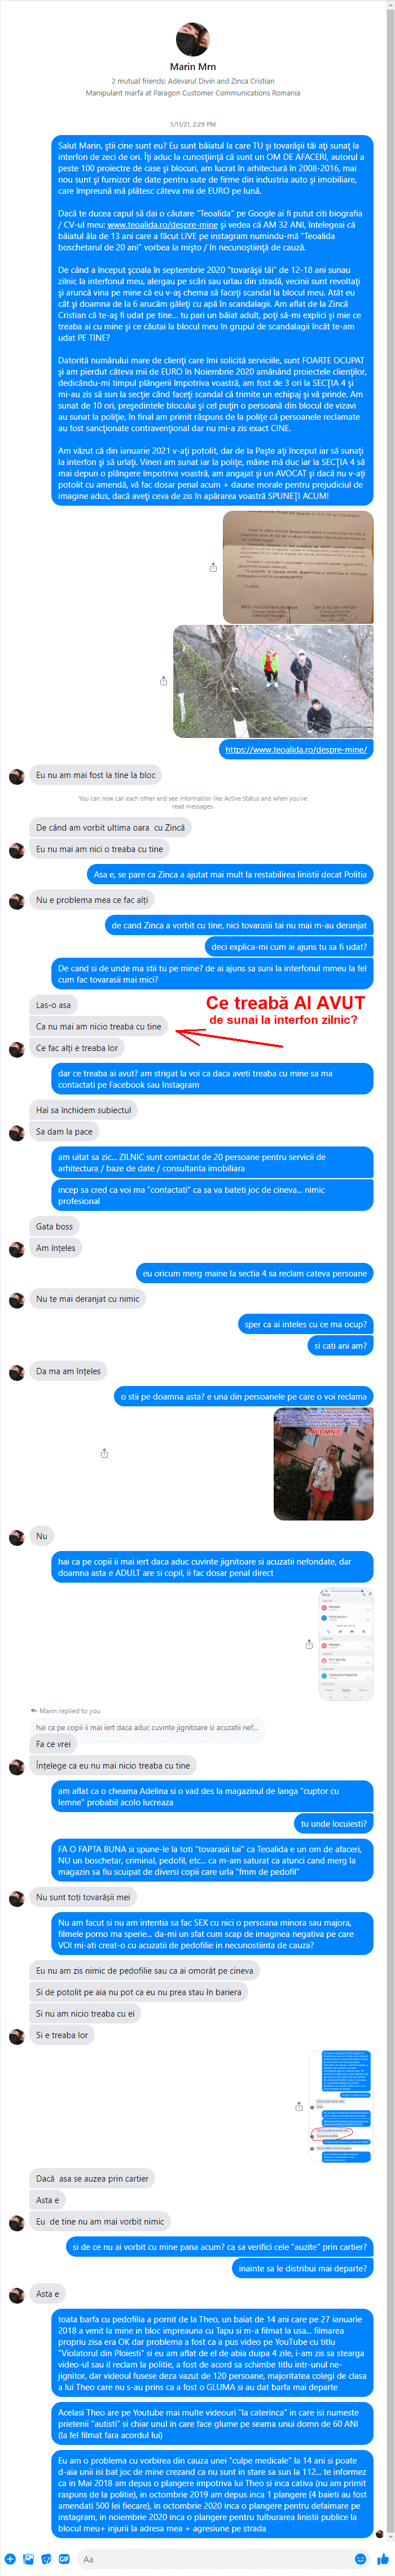Send a thumbs-up like
The image size is (395, 2576).
383,2558
